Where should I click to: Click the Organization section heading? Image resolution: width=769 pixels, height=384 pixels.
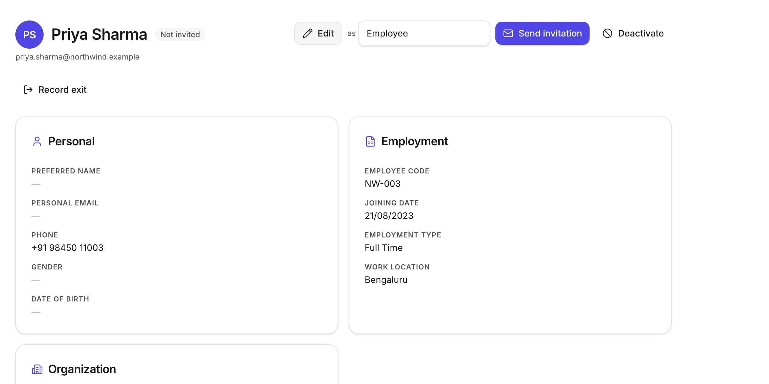[x=82, y=369]
